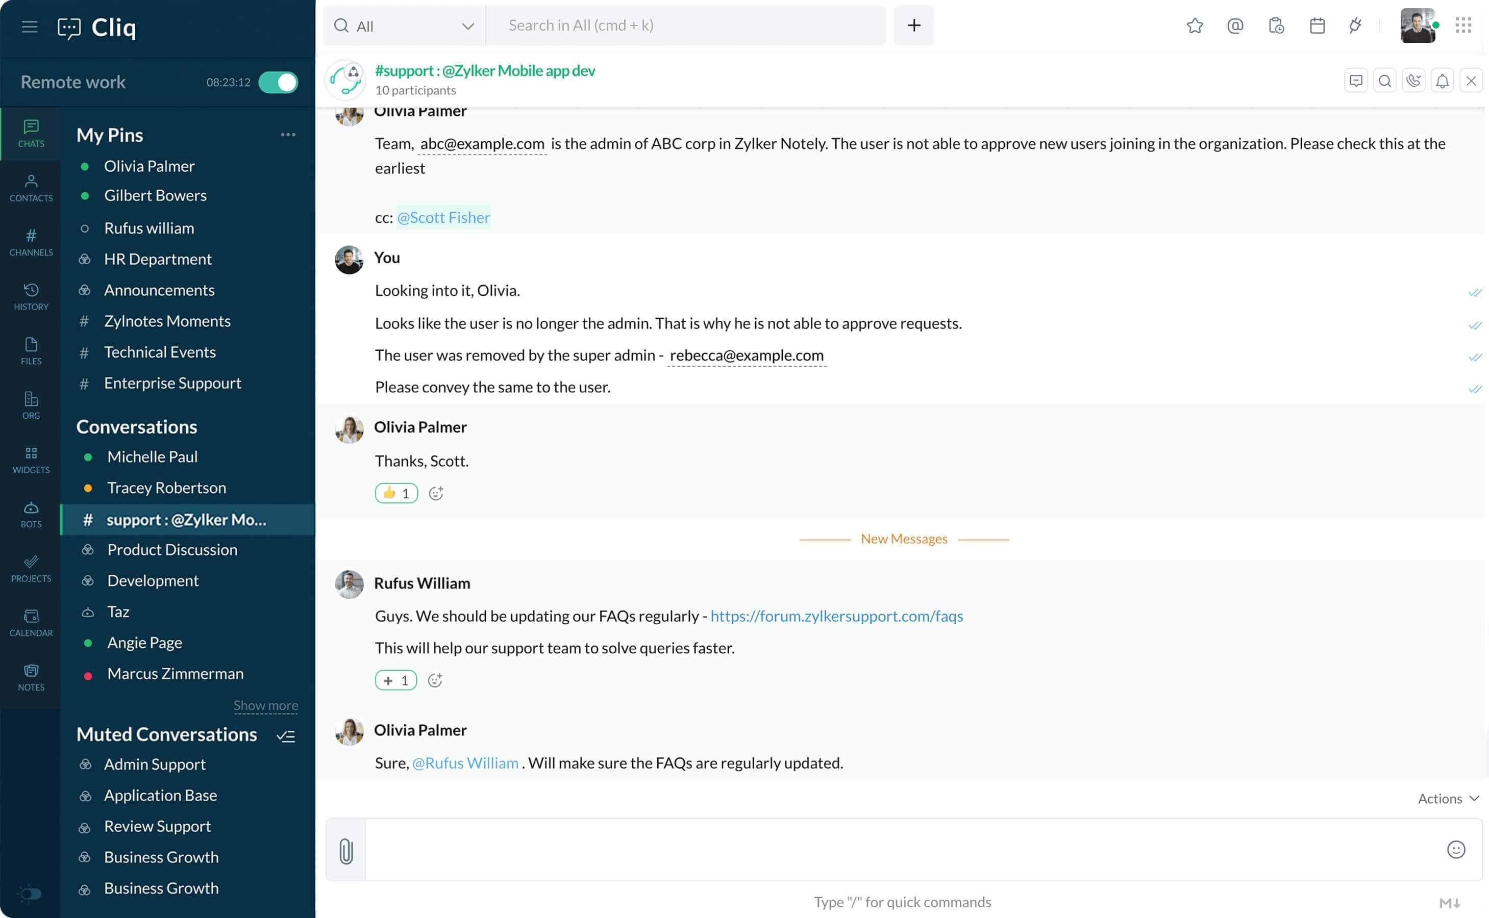The width and height of the screenshot is (1489, 918).
Task: Open the emoji picker in message box
Action: 1456,849
